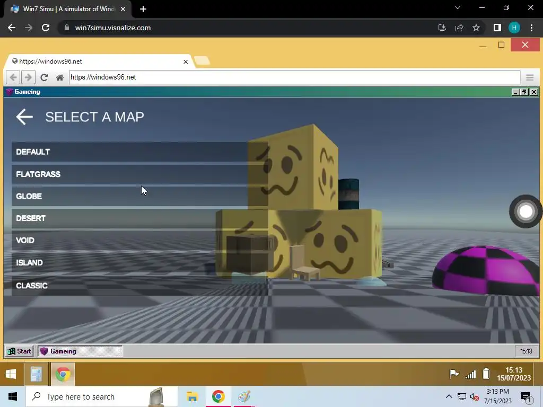Screen dimensions: 543x407
Task: Go to home in the simulated browser
Action: [59, 77]
